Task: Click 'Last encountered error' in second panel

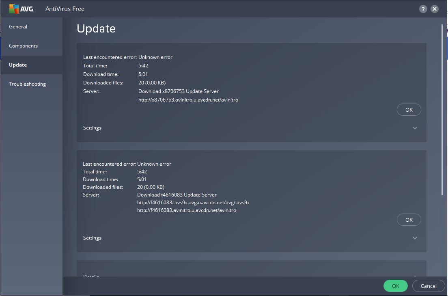Action: (110, 164)
